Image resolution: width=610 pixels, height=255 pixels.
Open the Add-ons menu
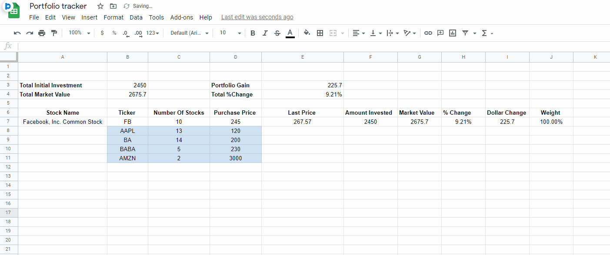tap(182, 17)
